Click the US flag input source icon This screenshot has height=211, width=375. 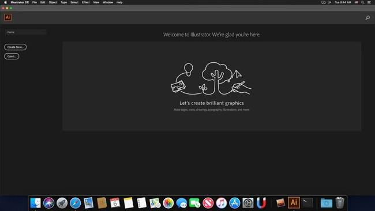pos(356,2)
